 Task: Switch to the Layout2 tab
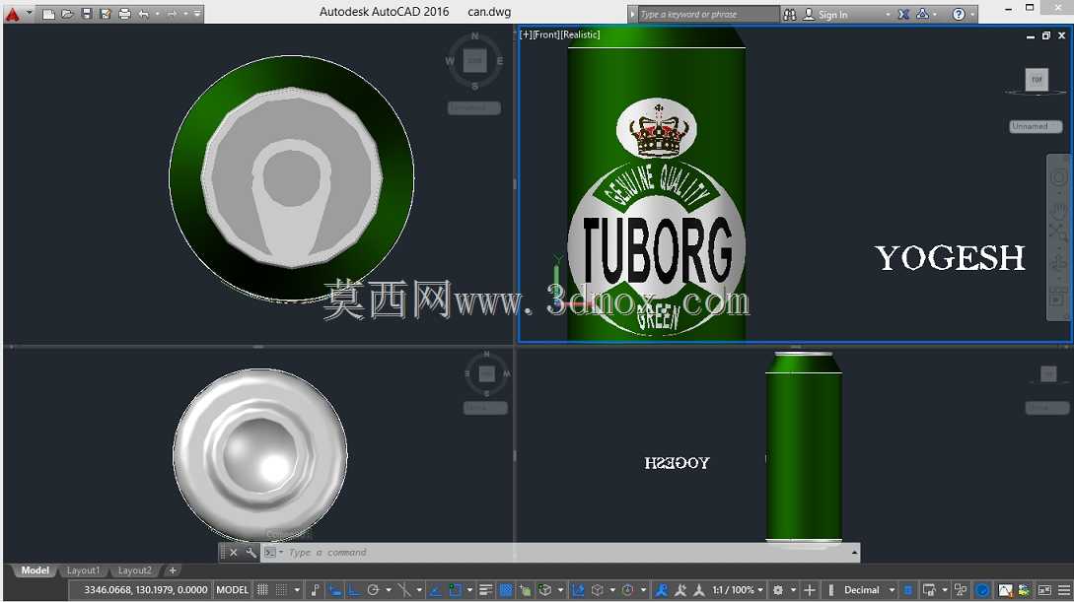pyautogui.click(x=134, y=570)
